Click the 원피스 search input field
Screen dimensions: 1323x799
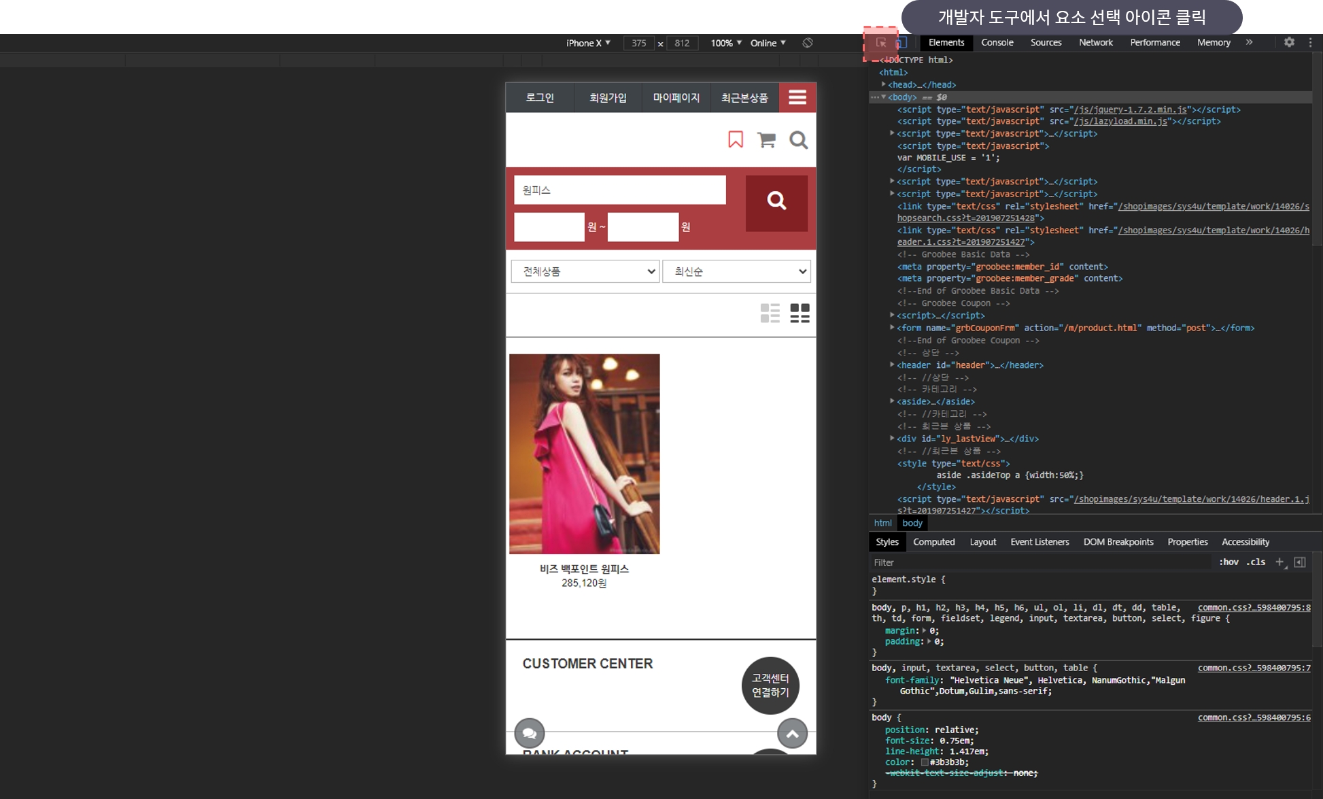[x=619, y=190]
